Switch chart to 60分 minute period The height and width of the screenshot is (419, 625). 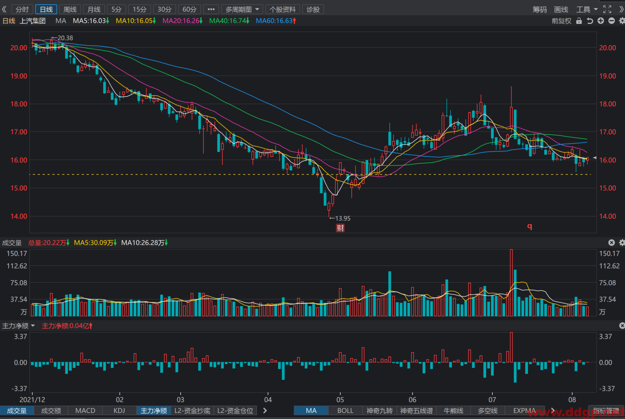189,9
